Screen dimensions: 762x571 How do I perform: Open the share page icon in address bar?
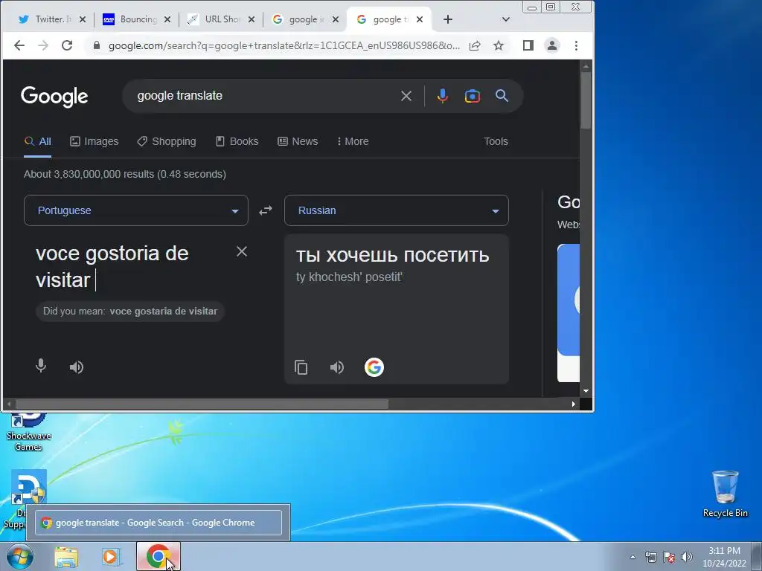pos(475,45)
